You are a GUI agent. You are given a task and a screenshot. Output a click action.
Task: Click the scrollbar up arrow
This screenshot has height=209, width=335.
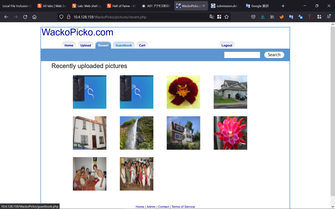[x=332, y=25]
